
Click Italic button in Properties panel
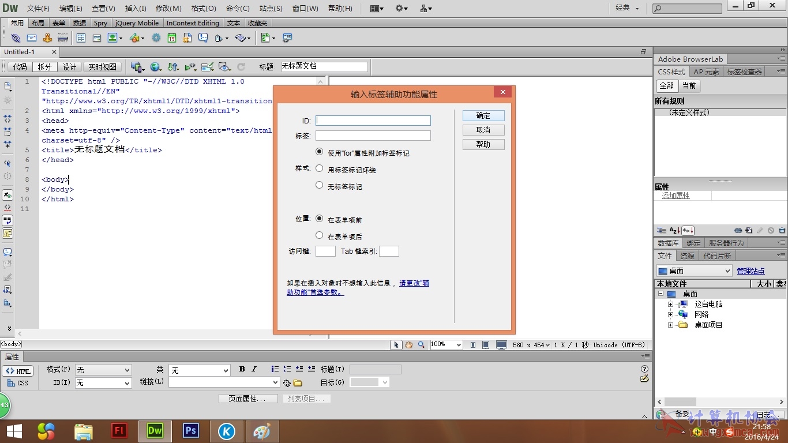pyautogui.click(x=254, y=369)
